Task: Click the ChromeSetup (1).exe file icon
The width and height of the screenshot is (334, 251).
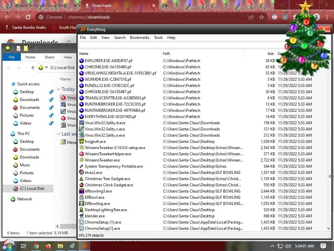Action: [x=81, y=222]
